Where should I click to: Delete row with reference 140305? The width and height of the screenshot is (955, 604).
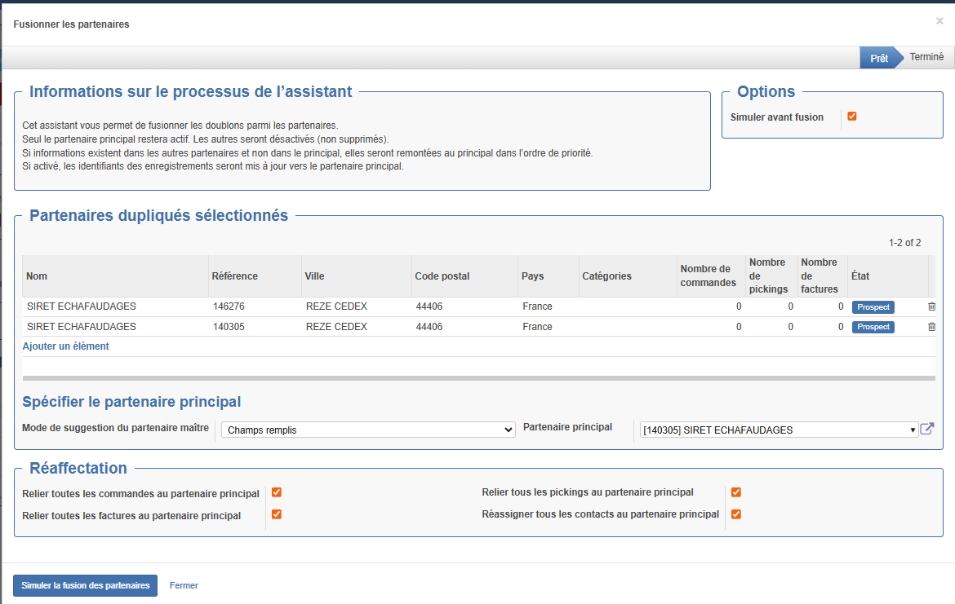[931, 327]
